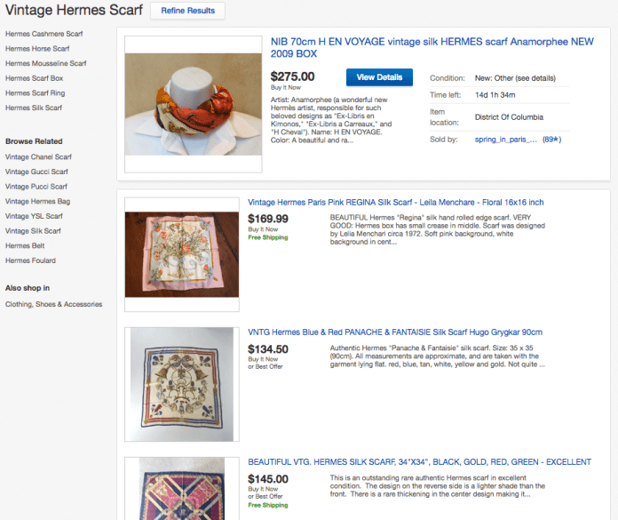
Task: View the $145.00 scarf thumbnail image
Action: click(182, 491)
